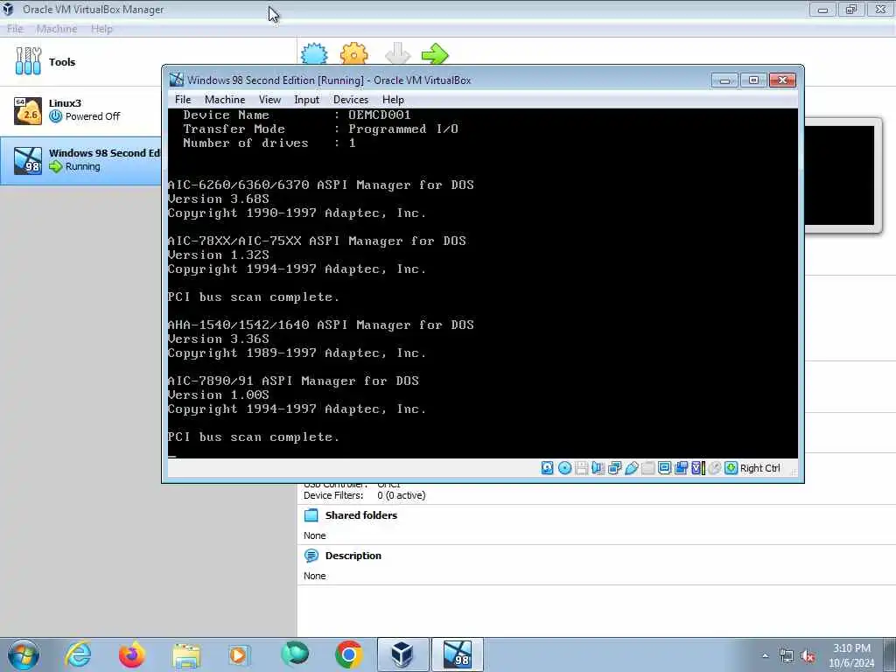Show hidden system tray icons

tap(765, 656)
